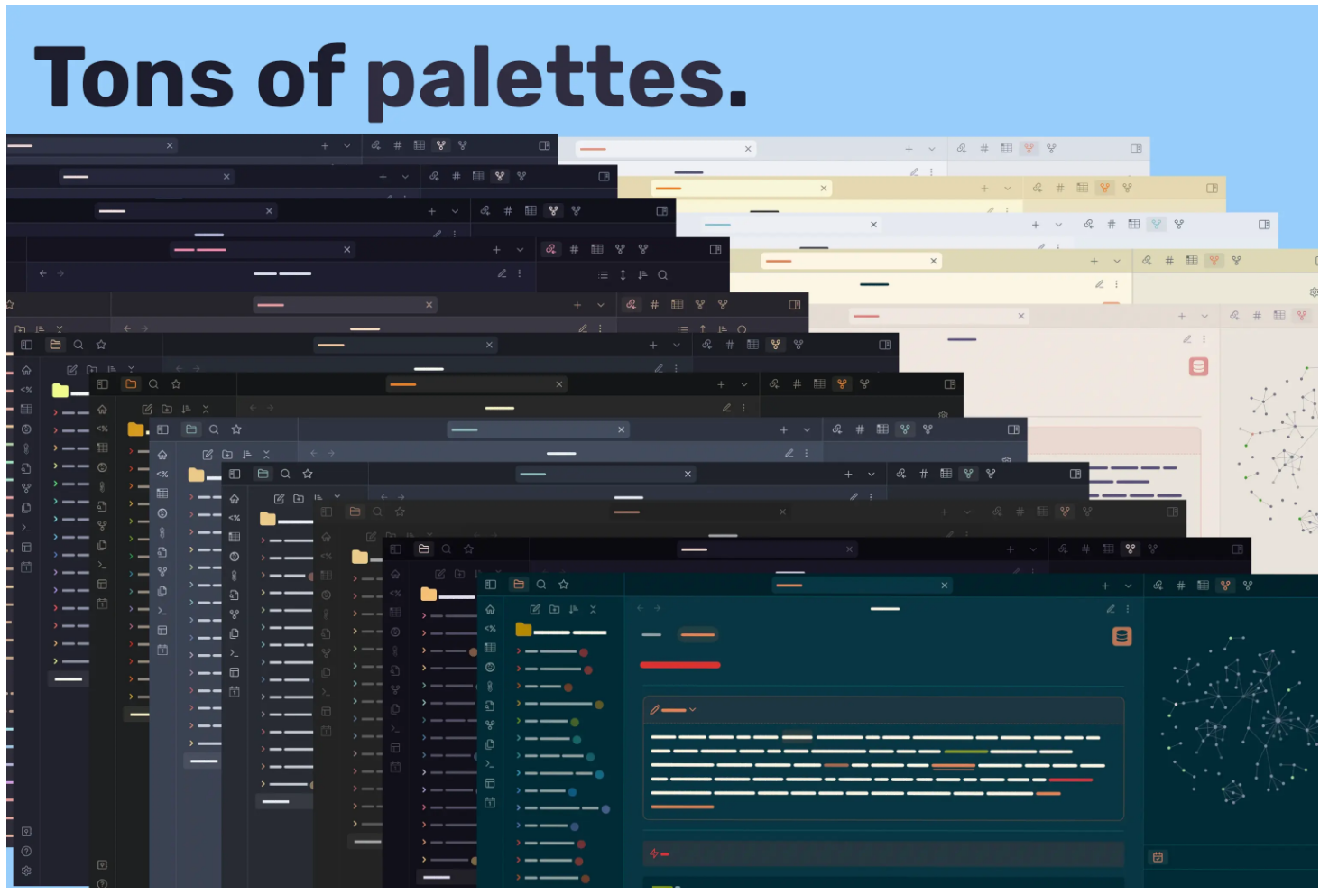Viewport: 1329px width, 895px height.
Task: Toggle right sidebar in black window with white tab
Action: tap(1238, 549)
